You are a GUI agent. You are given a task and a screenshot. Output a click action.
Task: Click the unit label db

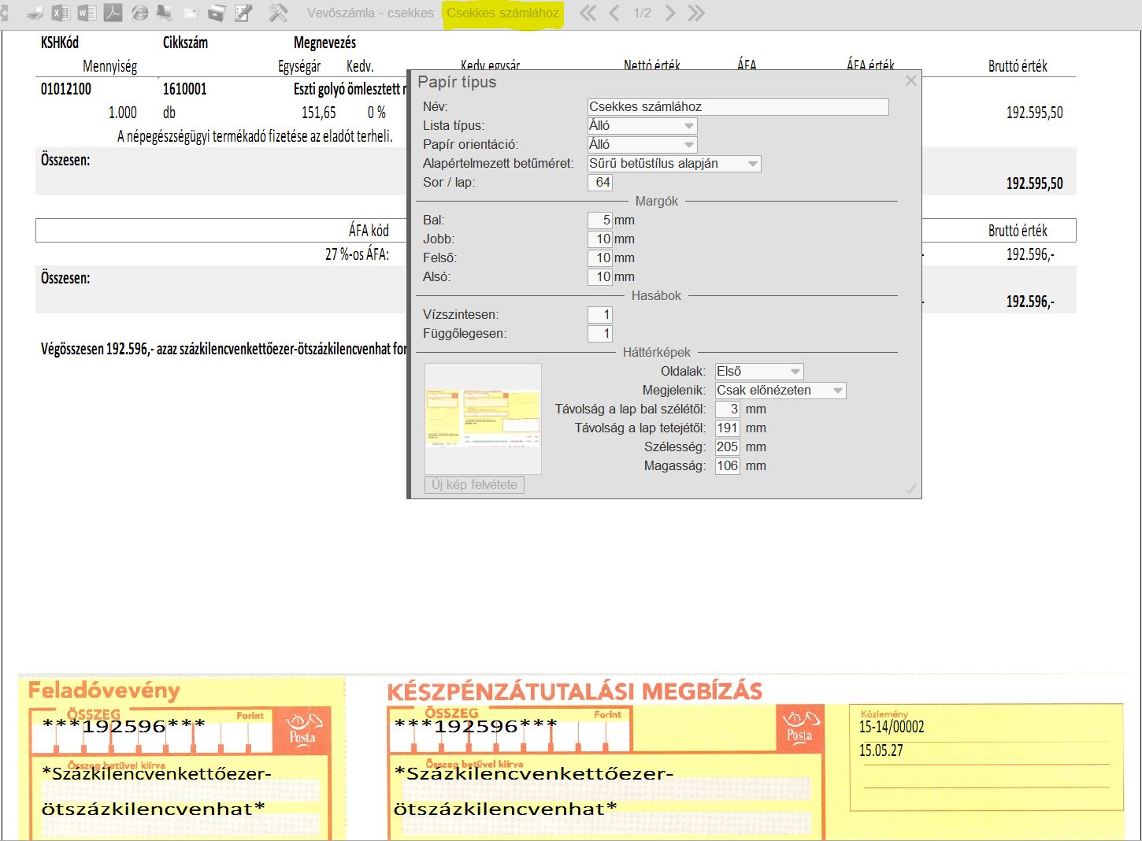(169, 113)
